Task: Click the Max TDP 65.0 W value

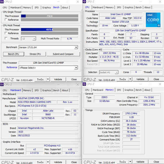Action: 138,18
